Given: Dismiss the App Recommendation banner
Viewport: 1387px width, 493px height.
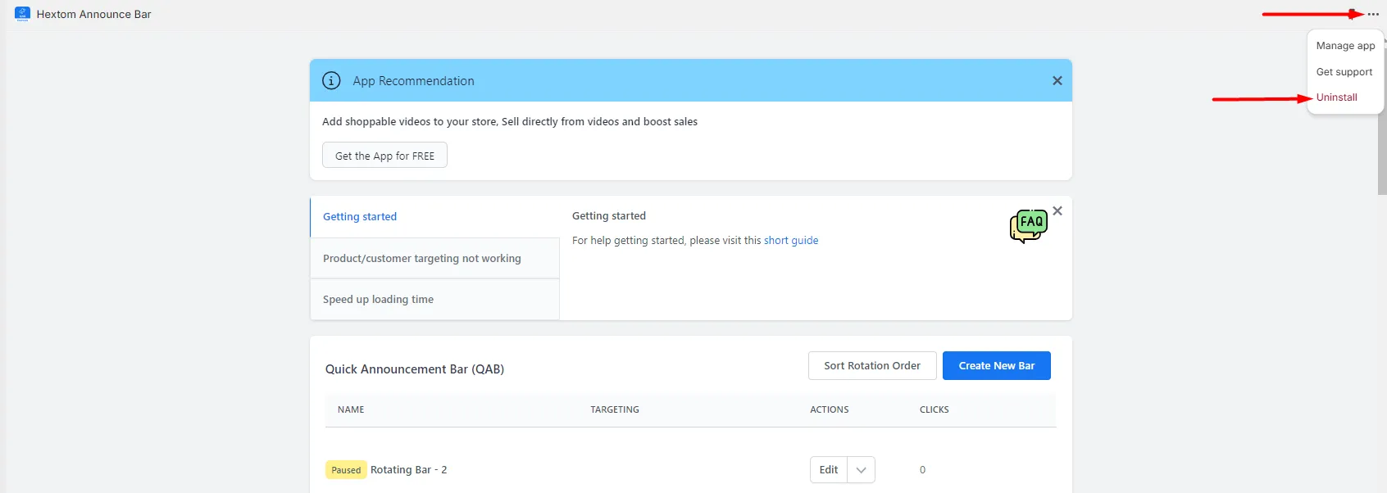Looking at the screenshot, I should click(x=1057, y=80).
